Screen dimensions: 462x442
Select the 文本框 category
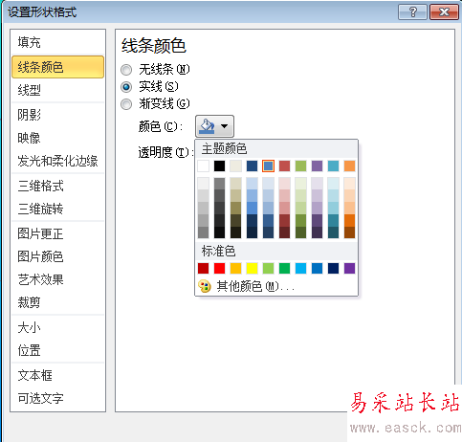point(57,375)
